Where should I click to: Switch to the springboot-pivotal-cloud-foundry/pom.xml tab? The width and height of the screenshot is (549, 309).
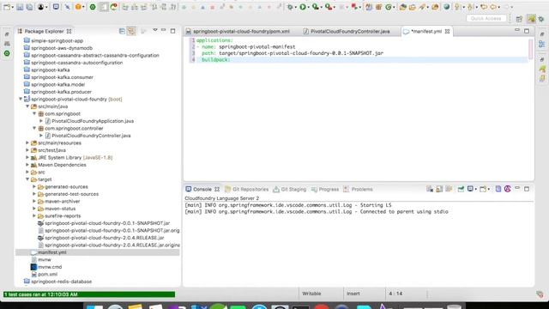pyautogui.click(x=238, y=31)
